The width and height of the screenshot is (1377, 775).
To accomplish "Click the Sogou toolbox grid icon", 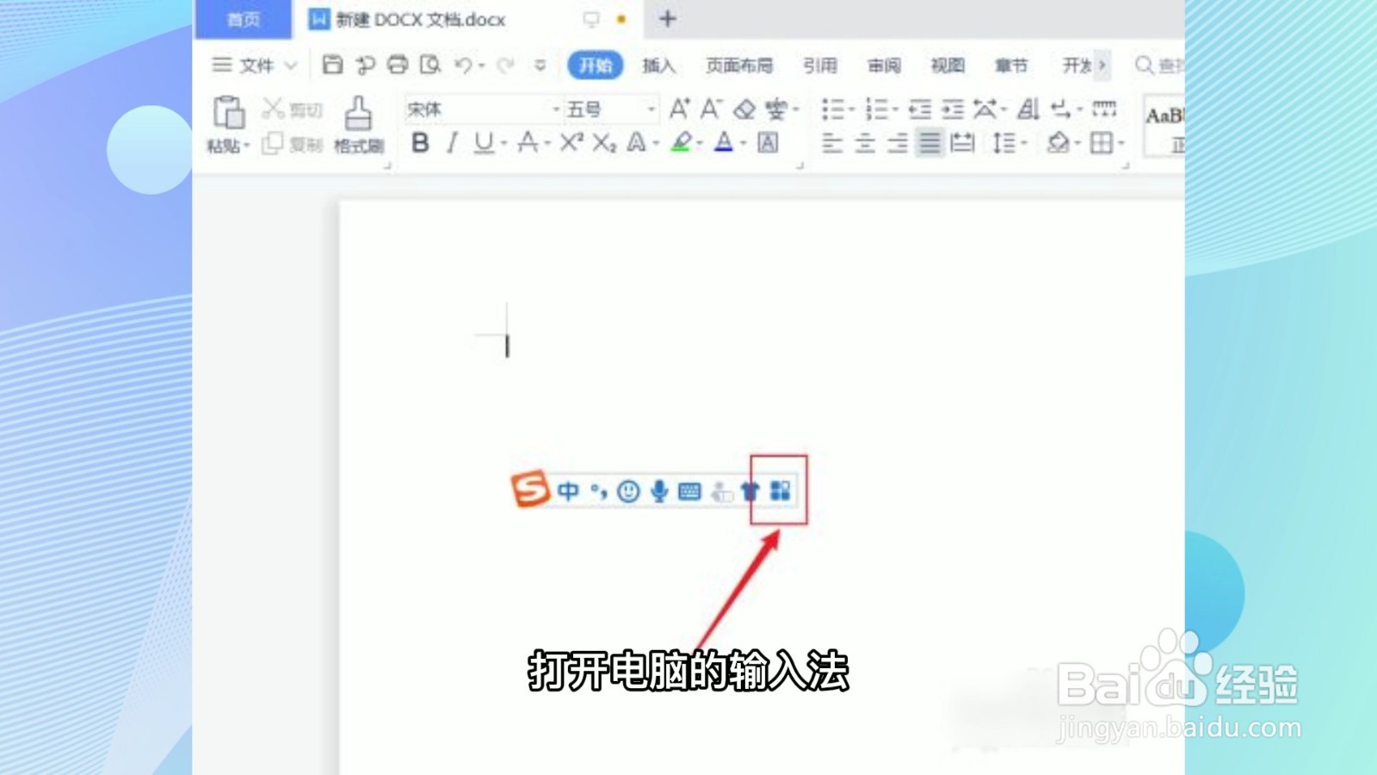I will coord(780,491).
